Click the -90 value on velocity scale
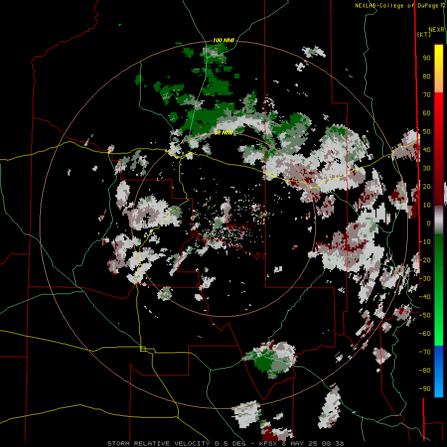Image resolution: width=447 pixels, height=447 pixels. (425, 389)
